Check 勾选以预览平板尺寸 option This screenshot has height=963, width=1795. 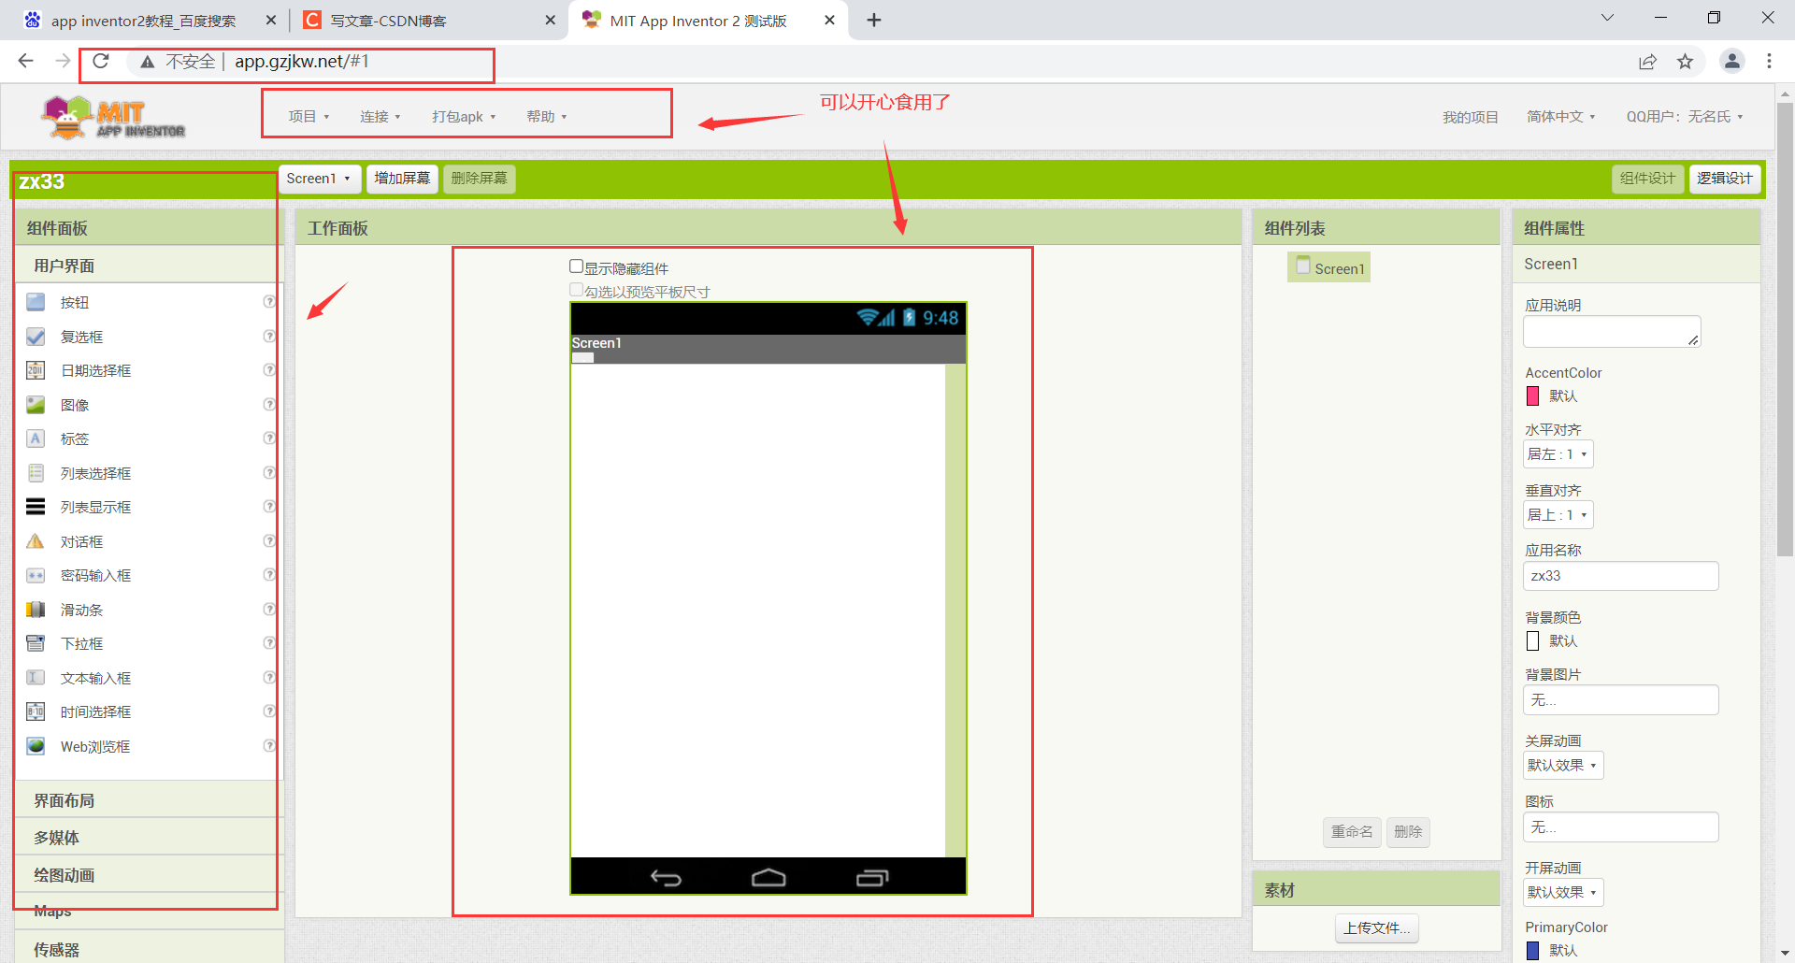(576, 289)
